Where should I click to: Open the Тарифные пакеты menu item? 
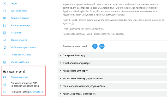pos(20,18)
